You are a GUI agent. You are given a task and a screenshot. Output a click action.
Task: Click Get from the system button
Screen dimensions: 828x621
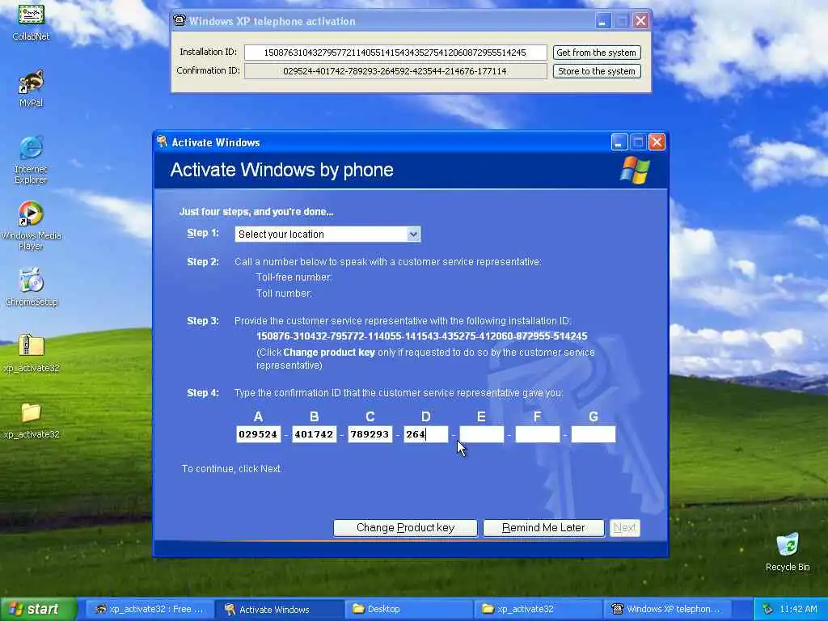pyautogui.click(x=596, y=53)
